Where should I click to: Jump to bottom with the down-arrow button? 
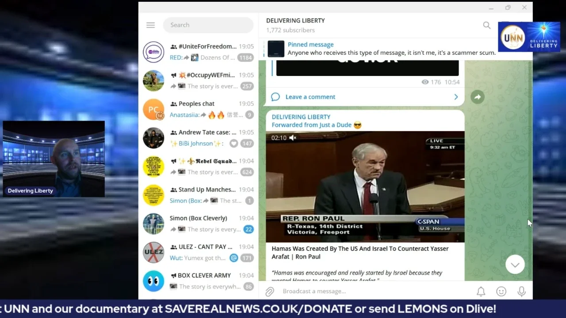coord(515,265)
